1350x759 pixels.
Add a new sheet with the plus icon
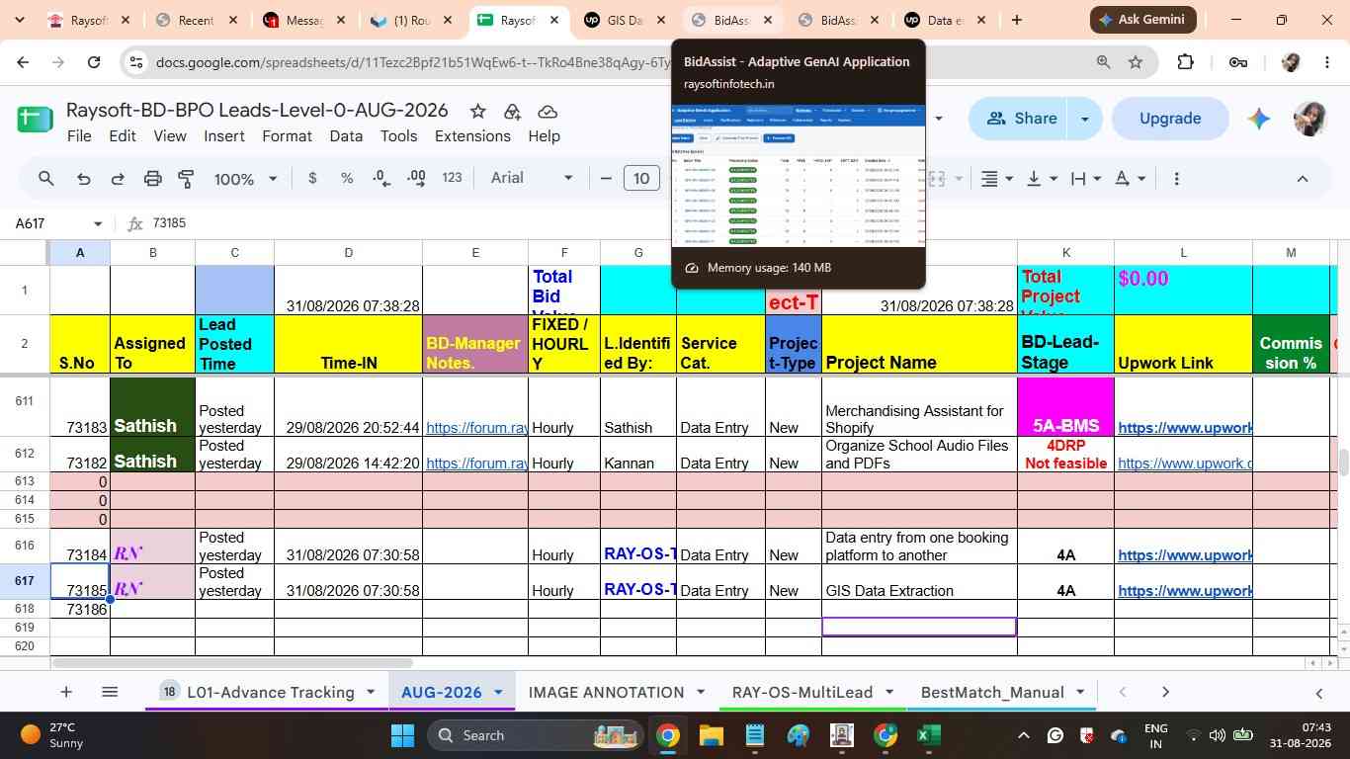coord(65,692)
